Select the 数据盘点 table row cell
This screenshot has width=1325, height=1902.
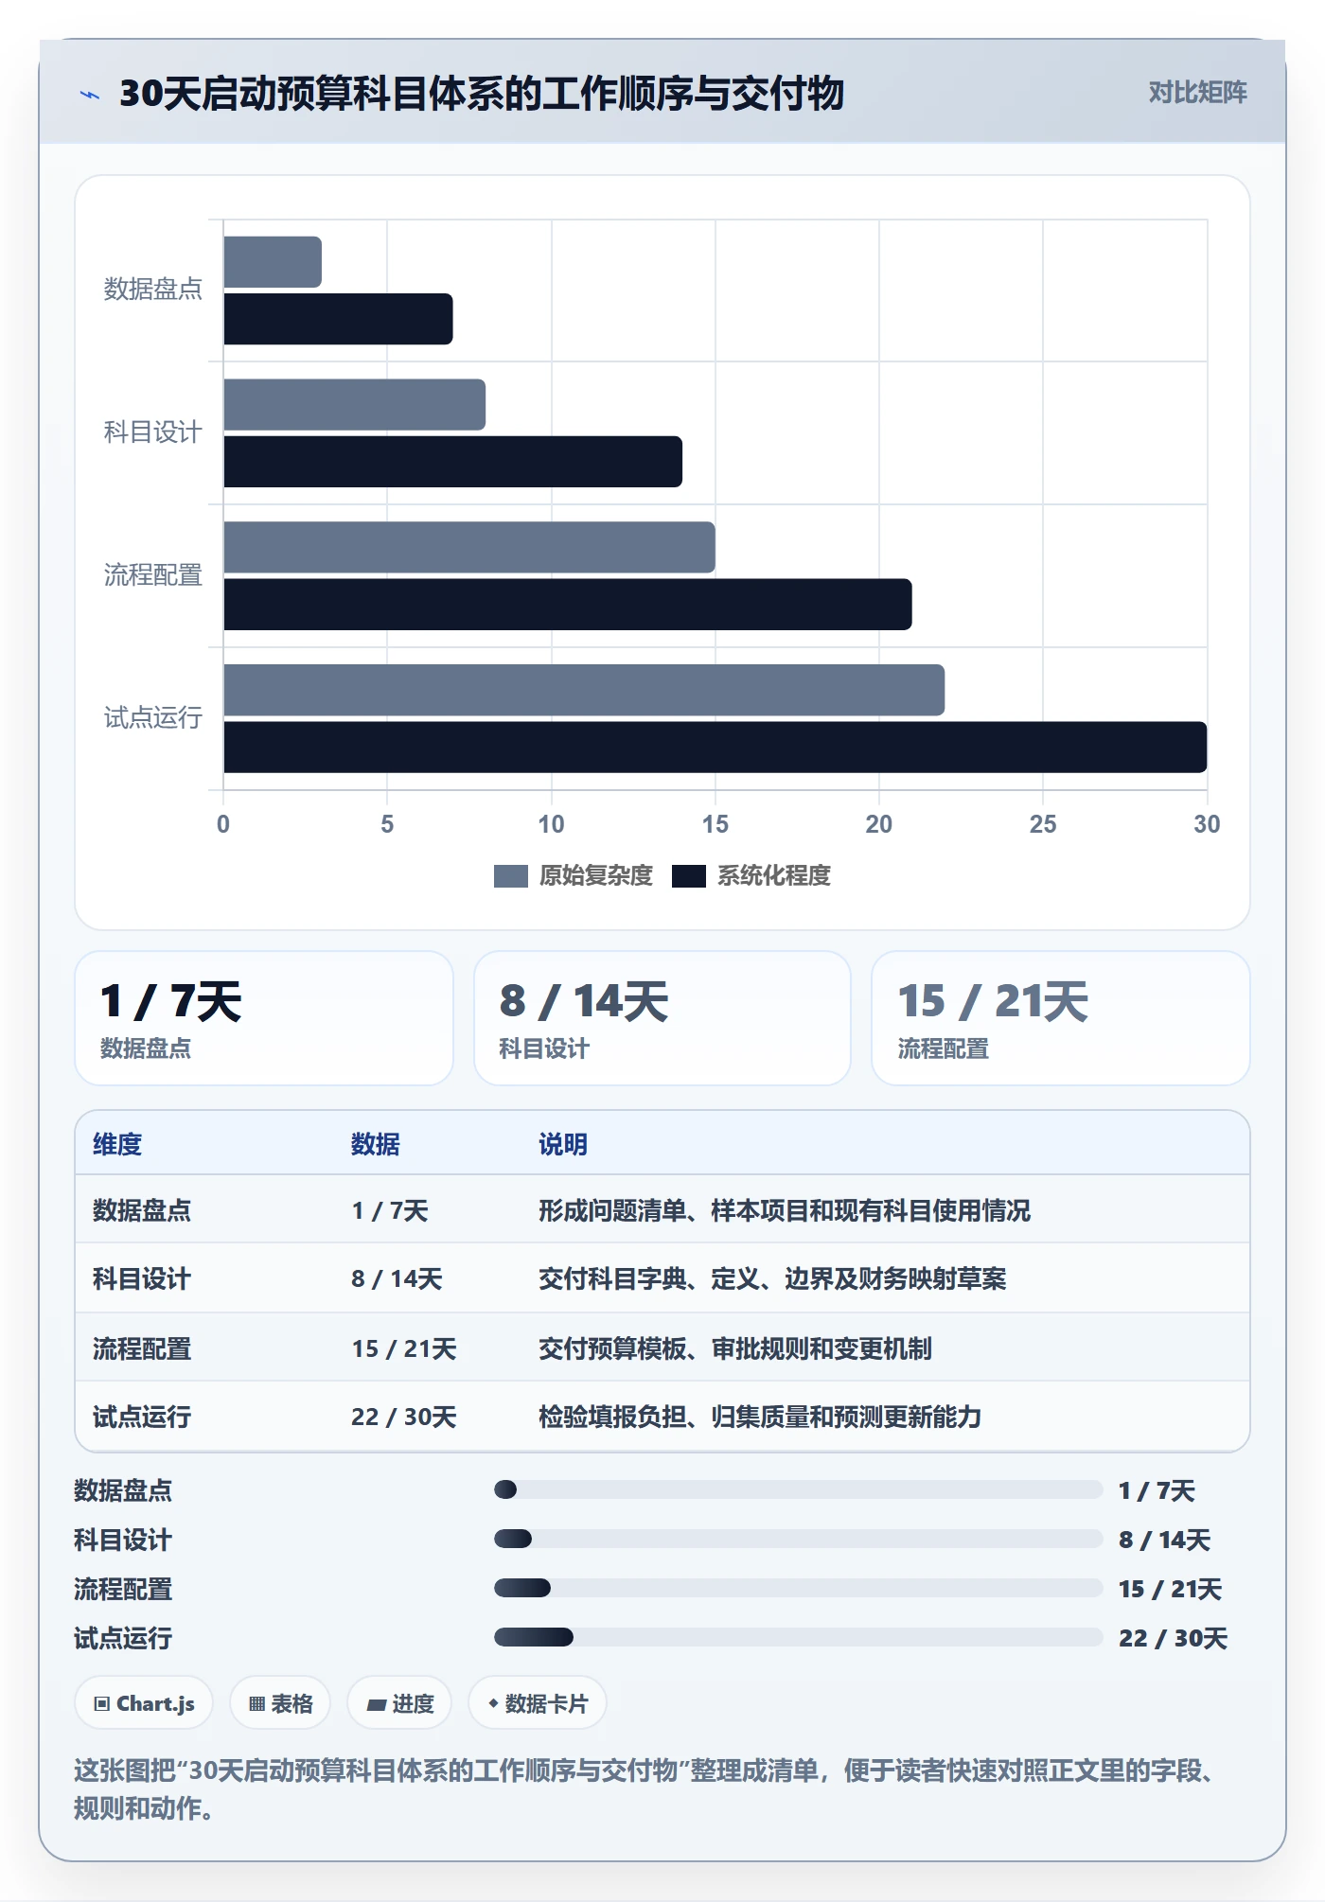point(142,1210)
